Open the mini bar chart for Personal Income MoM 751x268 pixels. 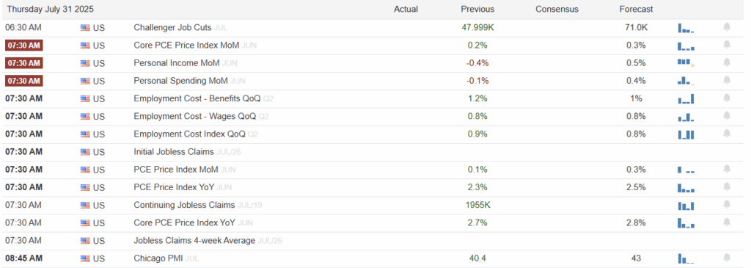(x=686, y=62)
